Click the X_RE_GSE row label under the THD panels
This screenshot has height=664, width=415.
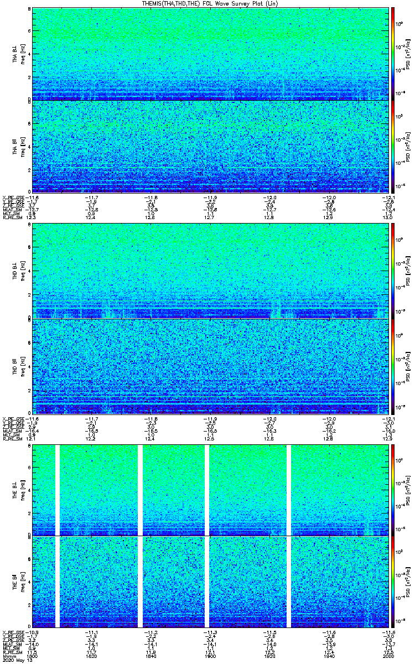tap(14, 418)
